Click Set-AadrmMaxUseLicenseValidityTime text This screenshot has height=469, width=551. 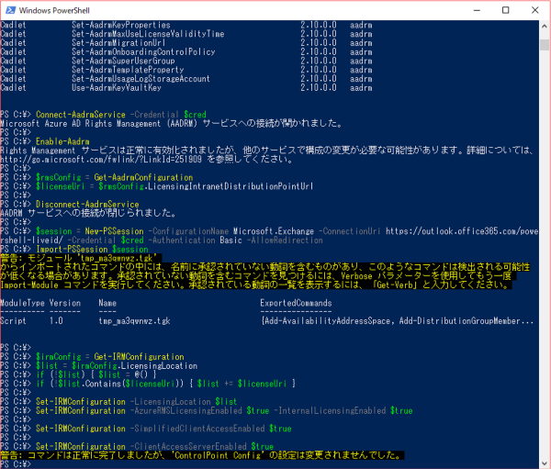tap(148, 34)
